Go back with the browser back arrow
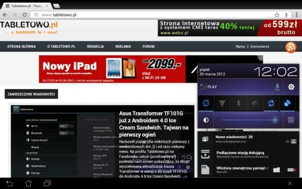Screen dimensions: 302x189 5,15
